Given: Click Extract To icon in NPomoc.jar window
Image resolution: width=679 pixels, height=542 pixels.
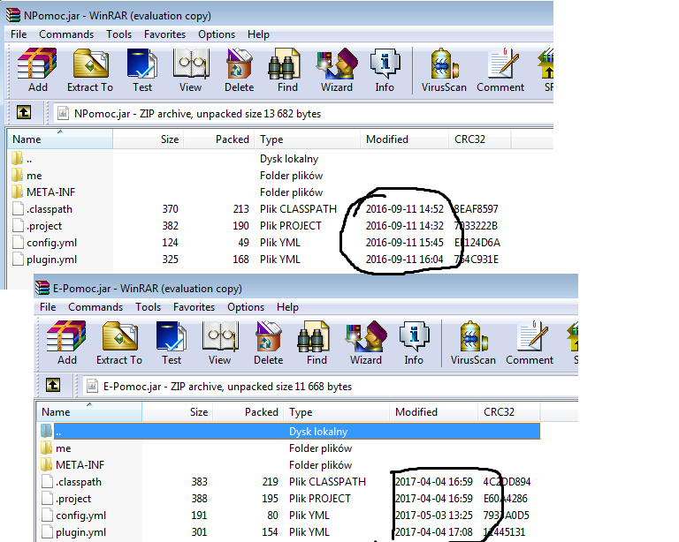Looking at the screenshot, I should [x=90, y=71].
